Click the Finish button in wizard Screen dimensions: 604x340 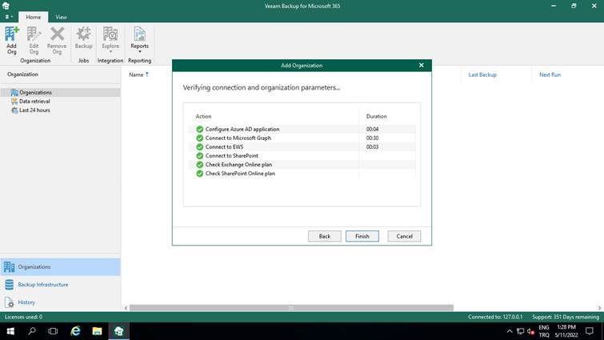point(362,236)
